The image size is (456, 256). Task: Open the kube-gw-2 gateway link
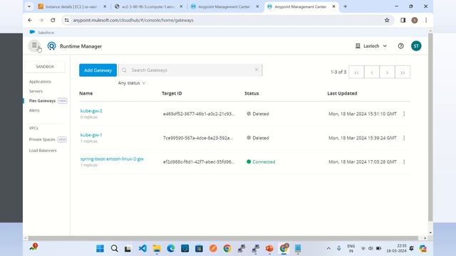[x=91, y=111]
